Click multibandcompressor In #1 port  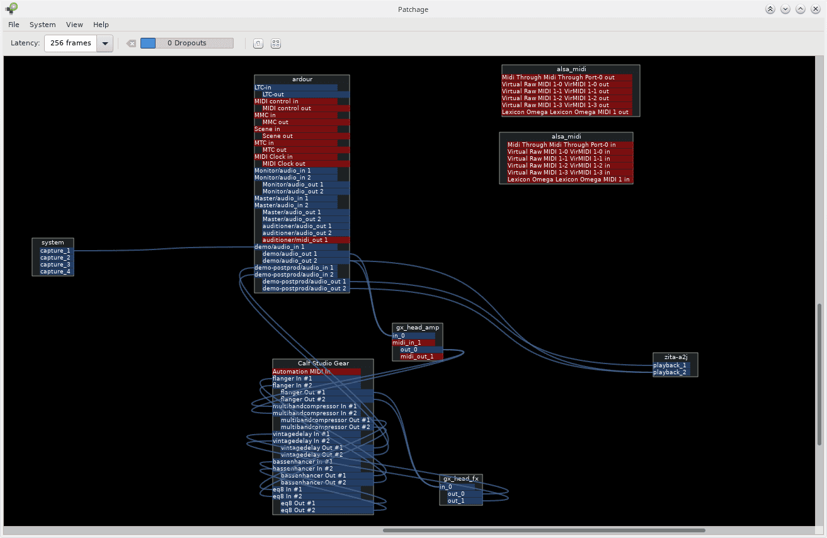[x=317, y=406]
